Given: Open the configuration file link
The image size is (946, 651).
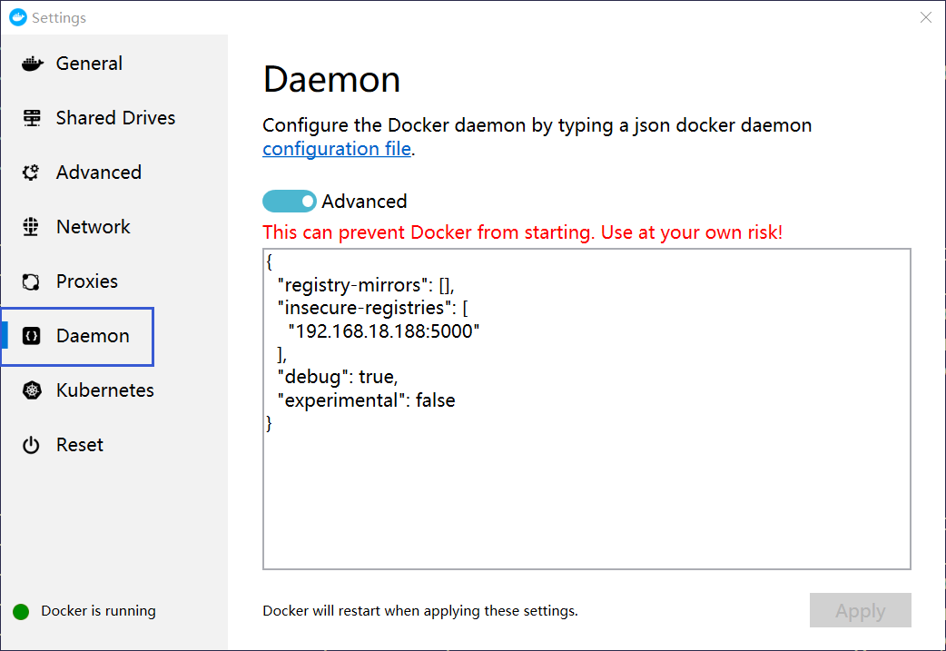Looking at the screenshot, I should (337, 148).
